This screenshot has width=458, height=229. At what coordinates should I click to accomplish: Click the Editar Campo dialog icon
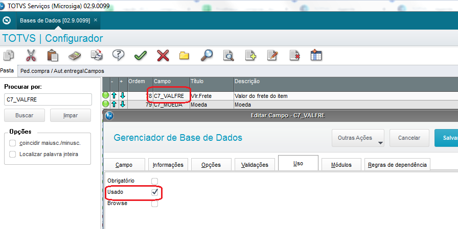point(109,116)
